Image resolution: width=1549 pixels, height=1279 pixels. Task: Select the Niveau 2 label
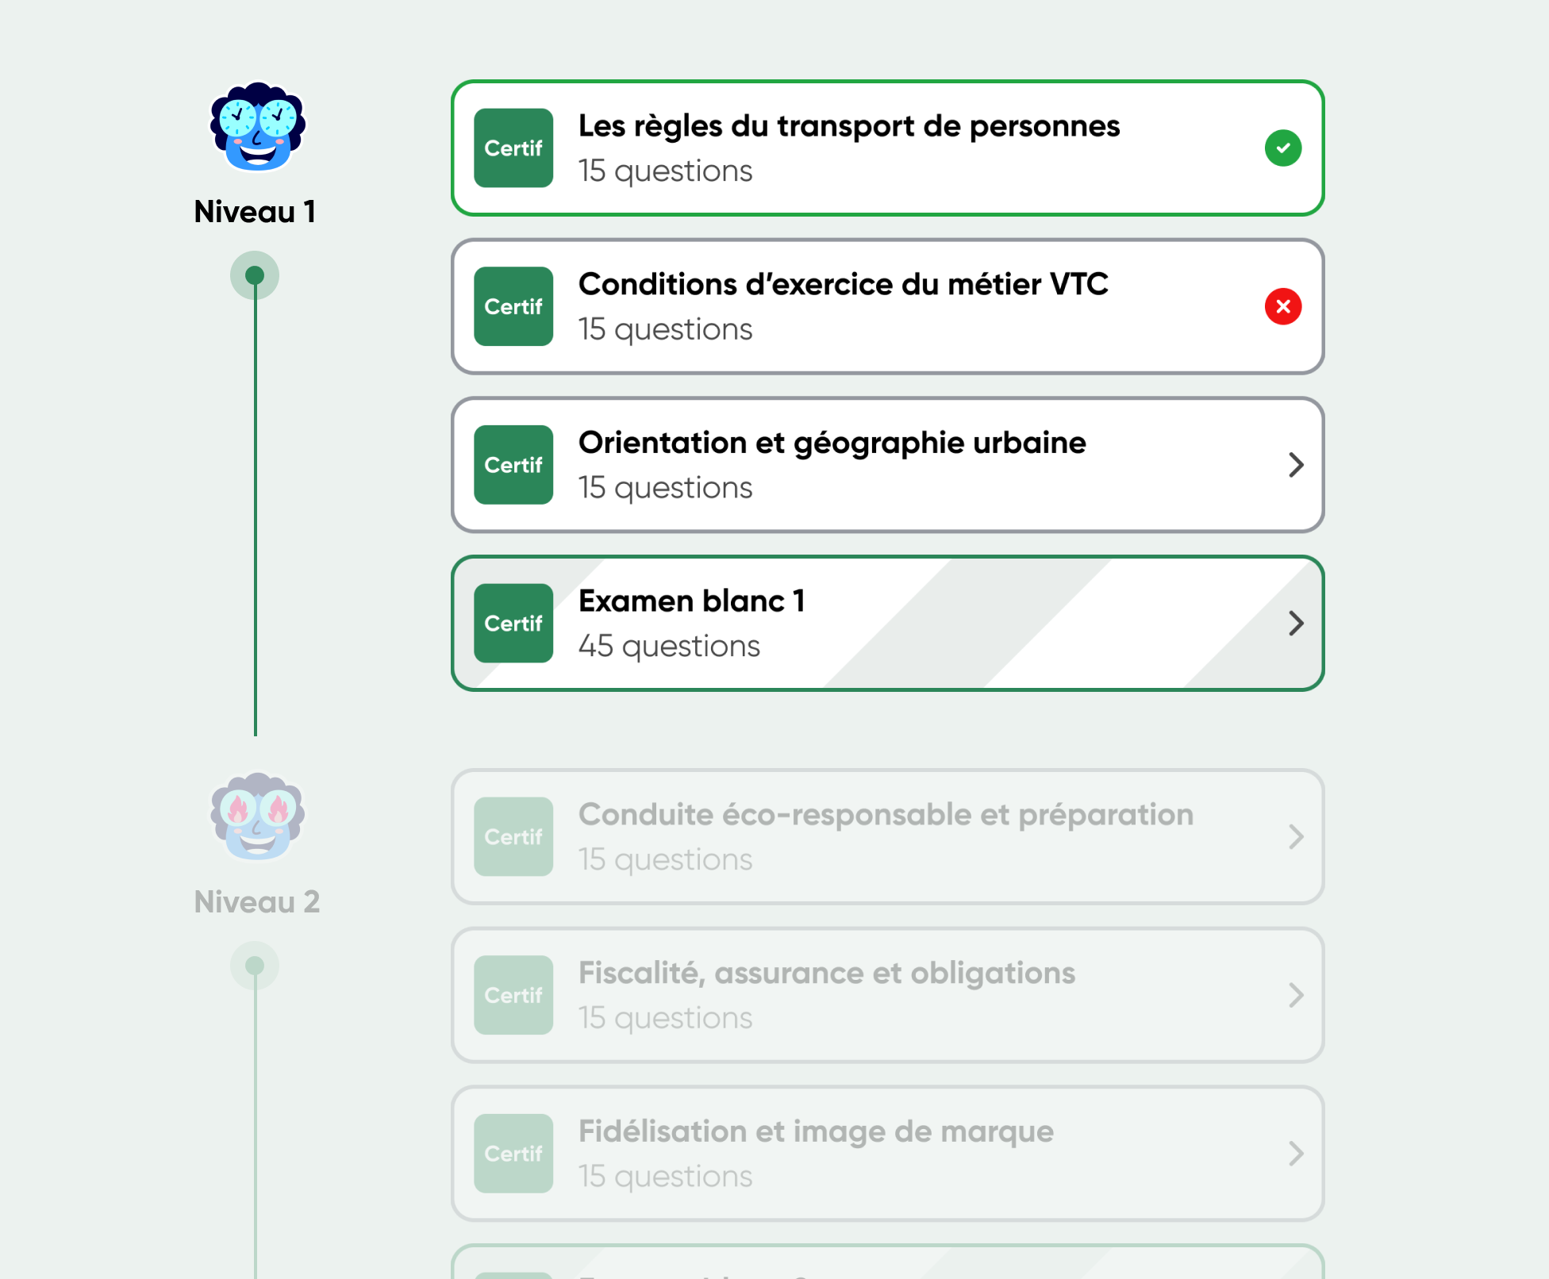[x=256, y=902]
